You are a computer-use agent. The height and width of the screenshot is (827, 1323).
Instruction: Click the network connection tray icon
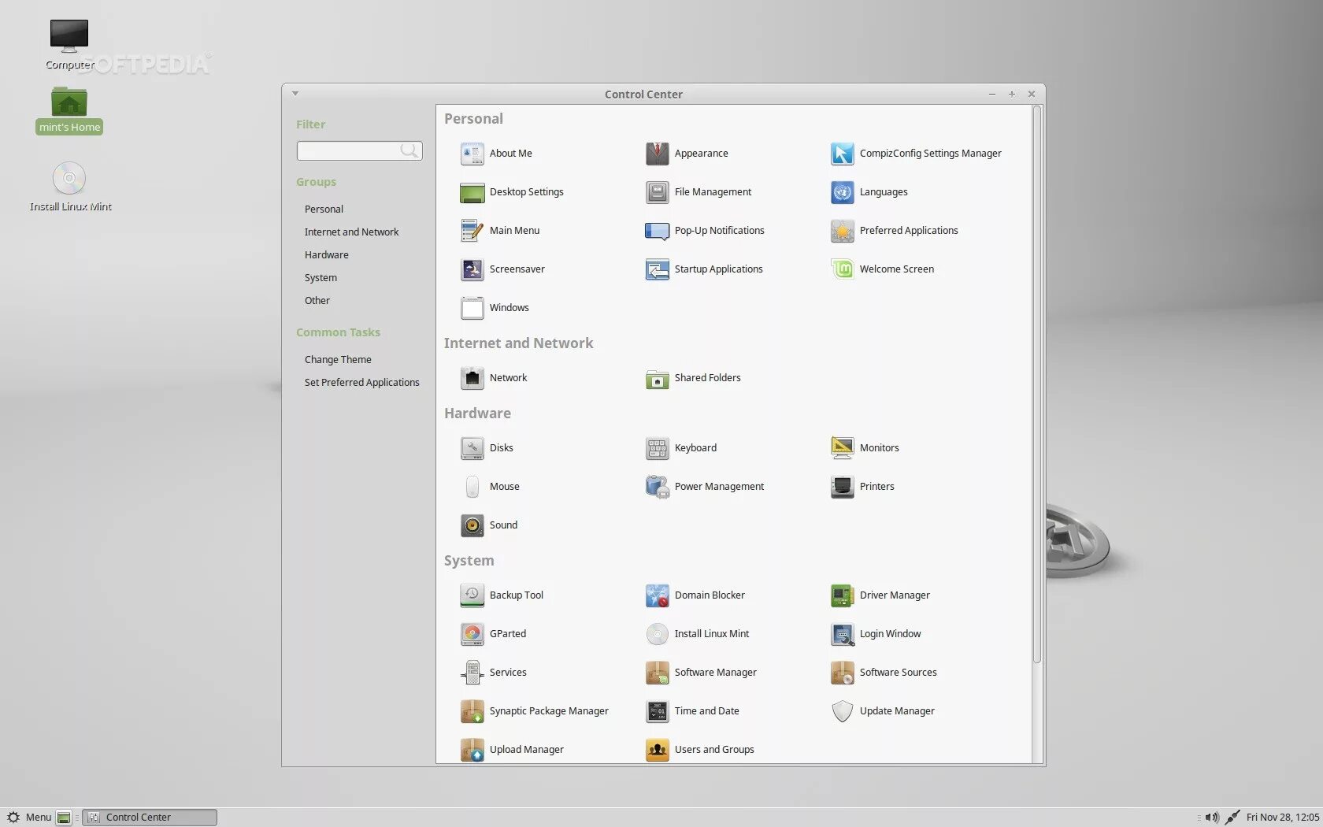point(1232,818)
